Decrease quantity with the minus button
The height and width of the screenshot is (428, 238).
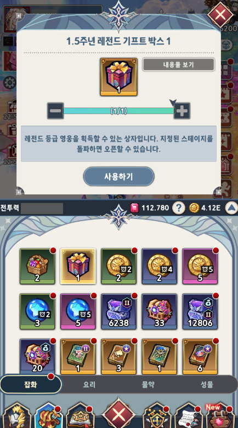coord(55,111)
